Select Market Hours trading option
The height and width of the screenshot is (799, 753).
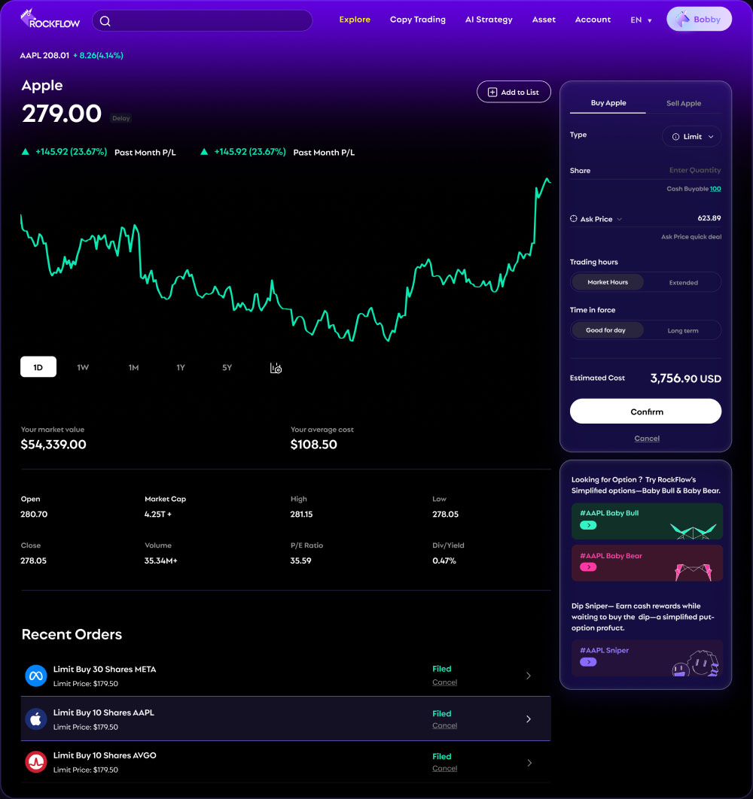coord(608,282)
